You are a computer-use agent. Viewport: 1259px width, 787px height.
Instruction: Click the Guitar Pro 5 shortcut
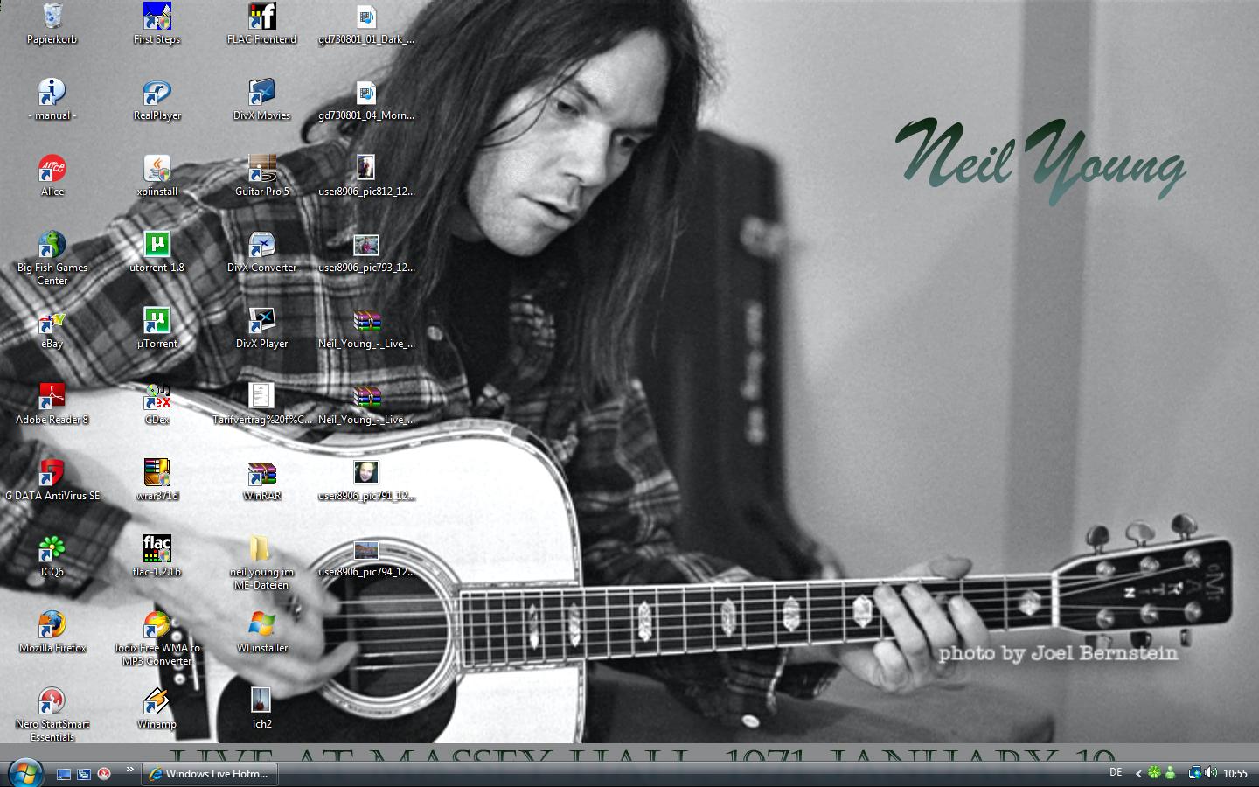[261, 170]
